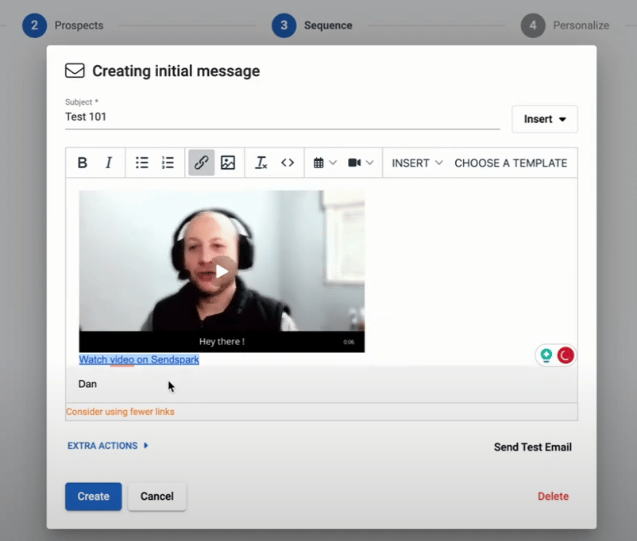Click the Watch video on Sendspark link
Screen dimensions: 637x541
(x=139, y=359)
